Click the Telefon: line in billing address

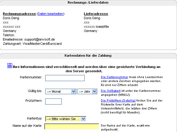[x=9, y=35]
